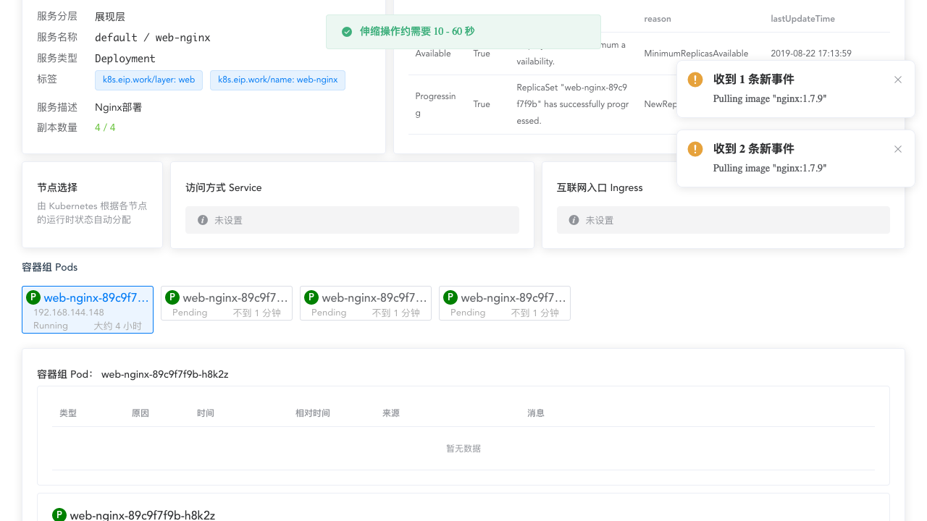Select the first Pending pod card

226,303
